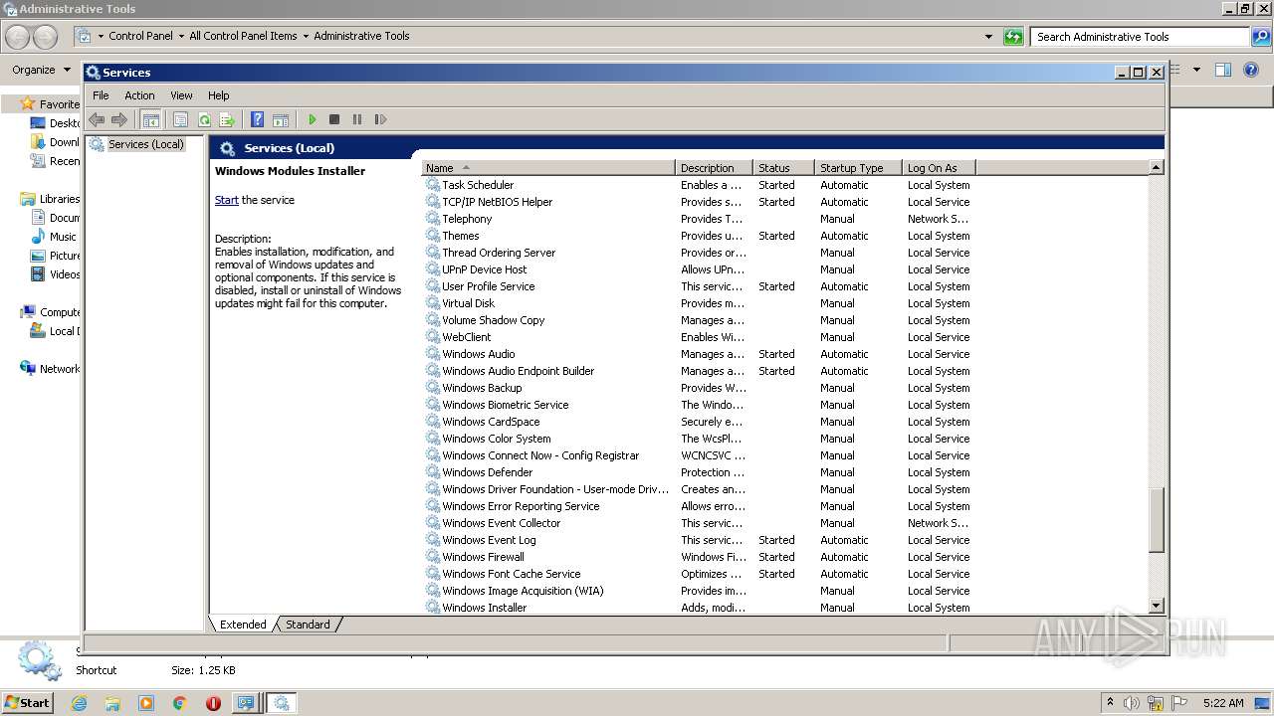Screen dimensions: 1274x716
Task: Click the Forward arrow in Services toolbar
Action: coord(119,119)
